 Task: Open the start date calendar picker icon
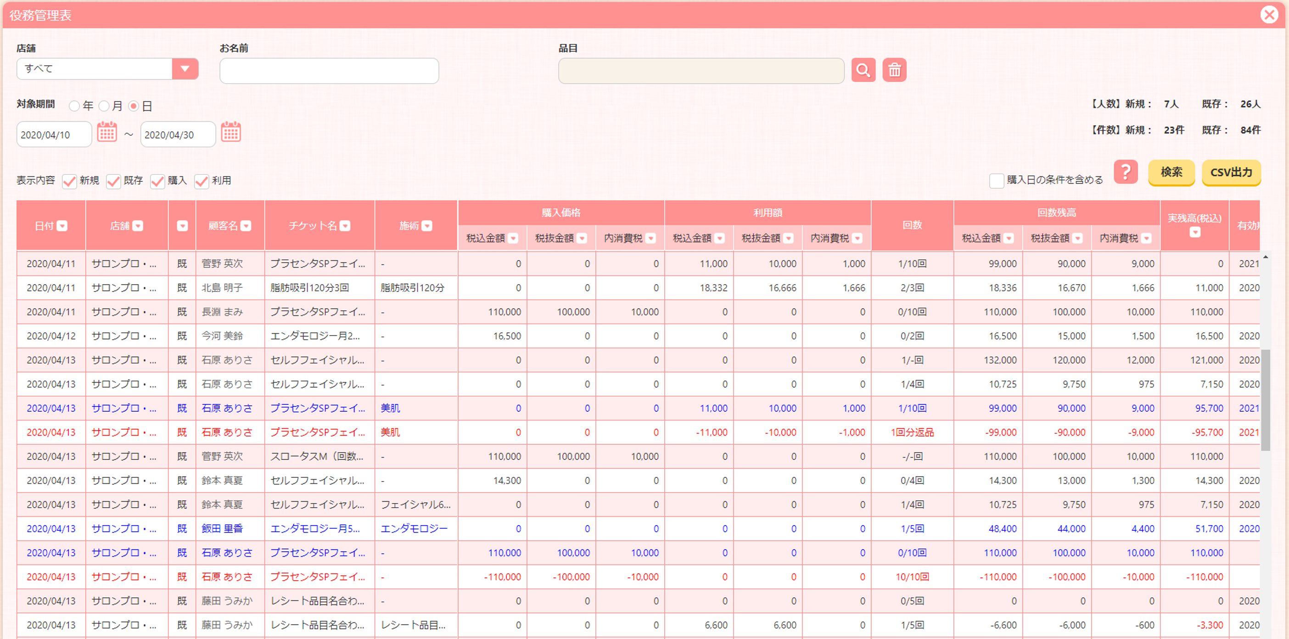(x=106, y=132)
